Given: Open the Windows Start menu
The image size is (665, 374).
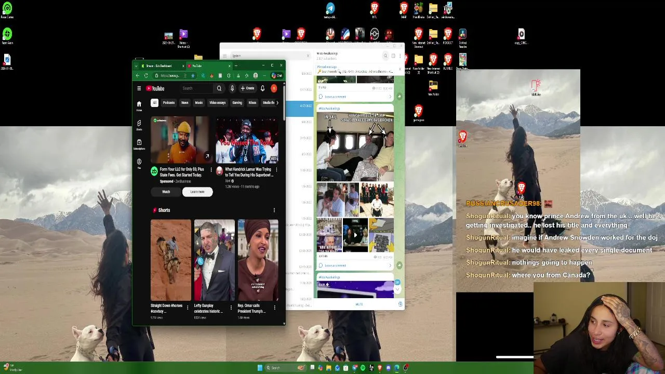Looking at the screenshot, I should (x=260, y=368).
